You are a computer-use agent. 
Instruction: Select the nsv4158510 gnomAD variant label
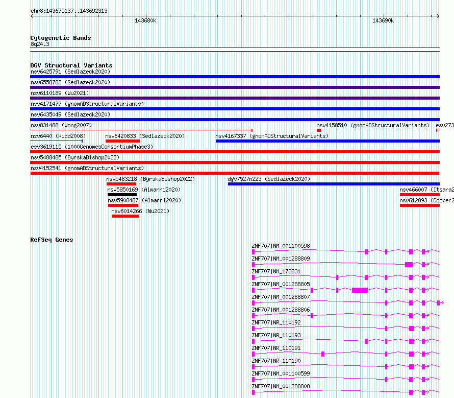(x=373, y=125)
